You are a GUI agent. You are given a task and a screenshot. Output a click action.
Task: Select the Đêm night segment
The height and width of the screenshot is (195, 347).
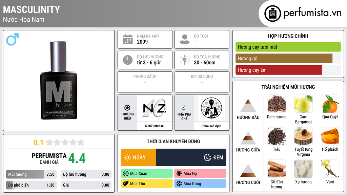(191, 157)
